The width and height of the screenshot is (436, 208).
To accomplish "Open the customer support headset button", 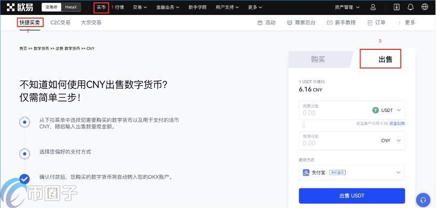I will point(423,200).
